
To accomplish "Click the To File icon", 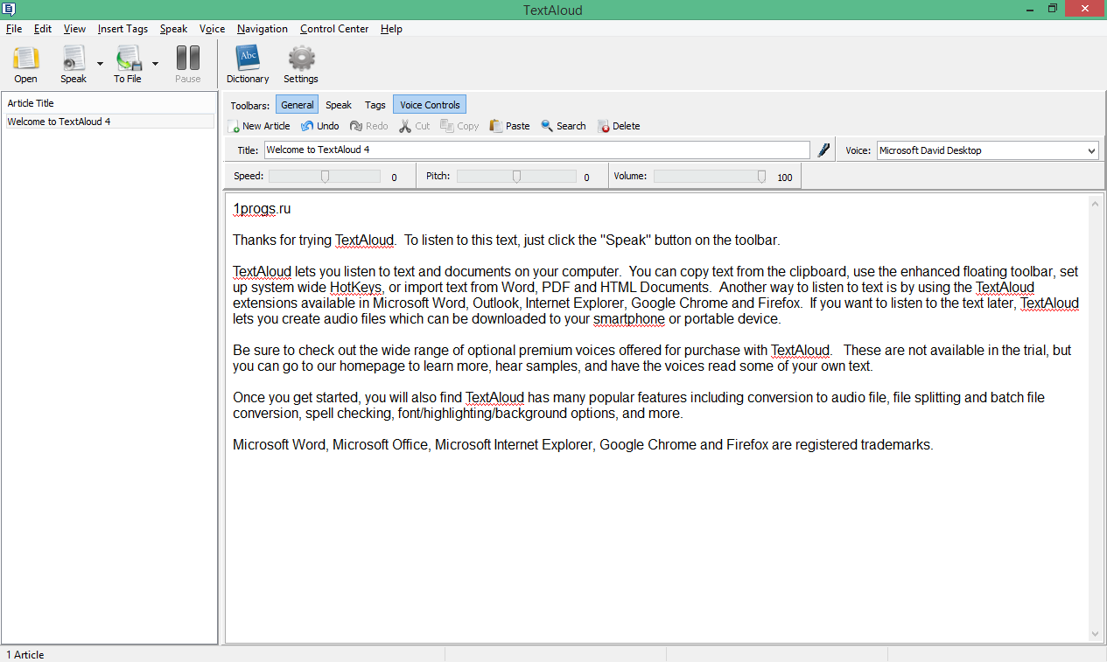I will [x=128, y=59].
